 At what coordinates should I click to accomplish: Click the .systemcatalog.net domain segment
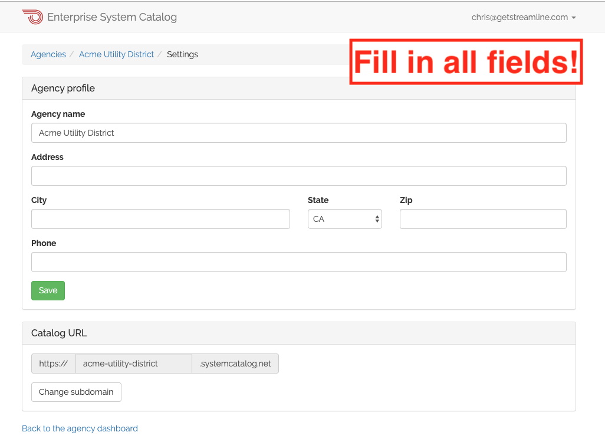[x=235, y=364]
